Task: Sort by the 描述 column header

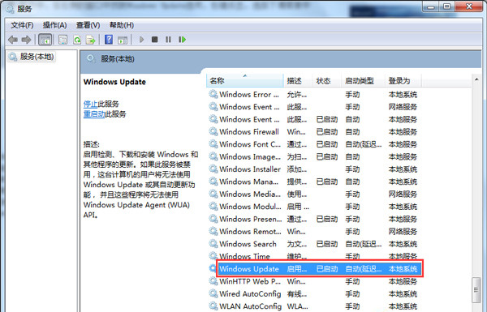Action: [x=298, y=81]
